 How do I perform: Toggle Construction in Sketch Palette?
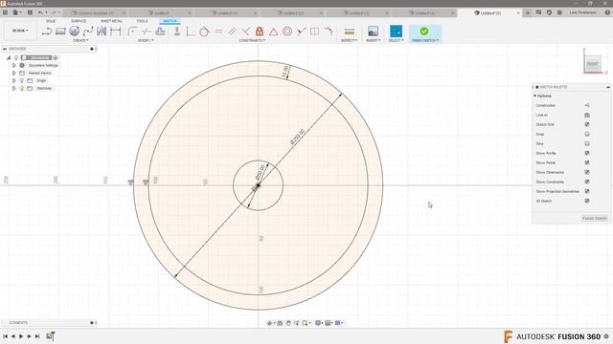[x=587, y=105]
